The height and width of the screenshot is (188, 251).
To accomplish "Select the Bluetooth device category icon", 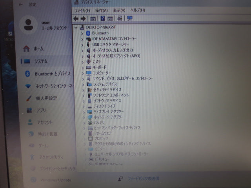I will coord(88,33).
